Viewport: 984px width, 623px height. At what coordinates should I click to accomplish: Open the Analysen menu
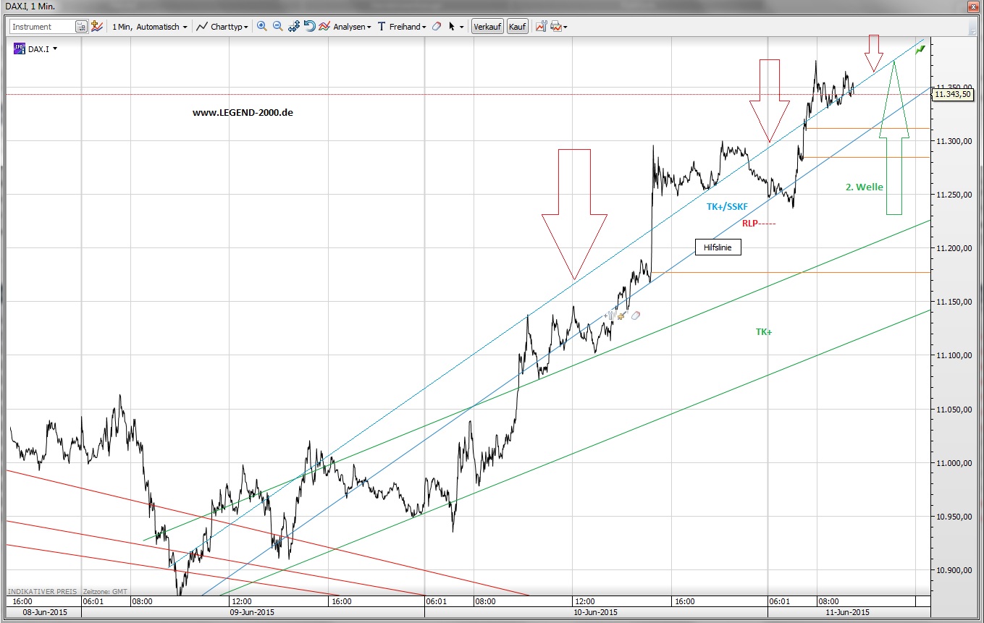click(x=348, y=26)
